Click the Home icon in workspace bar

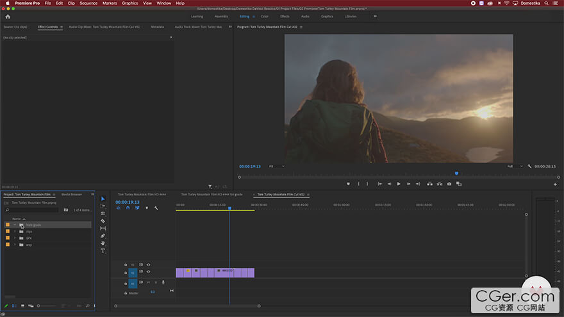click(8, 16)
